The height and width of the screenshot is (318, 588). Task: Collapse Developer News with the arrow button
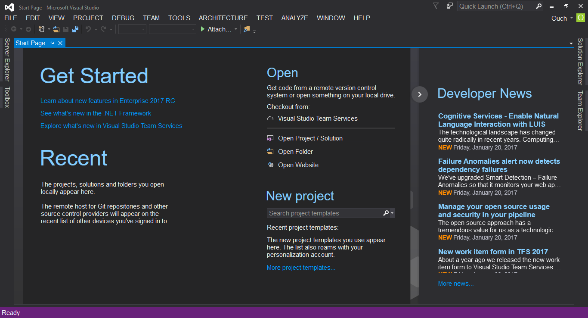420,94
